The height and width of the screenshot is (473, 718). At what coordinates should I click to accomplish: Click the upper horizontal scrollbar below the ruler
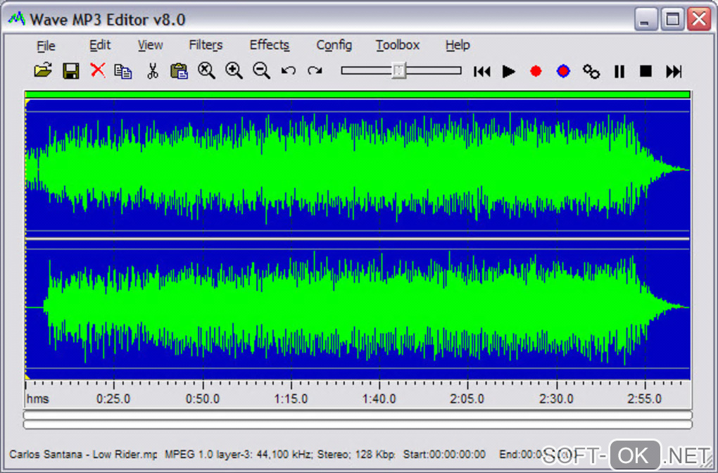(x=358, y=415)
